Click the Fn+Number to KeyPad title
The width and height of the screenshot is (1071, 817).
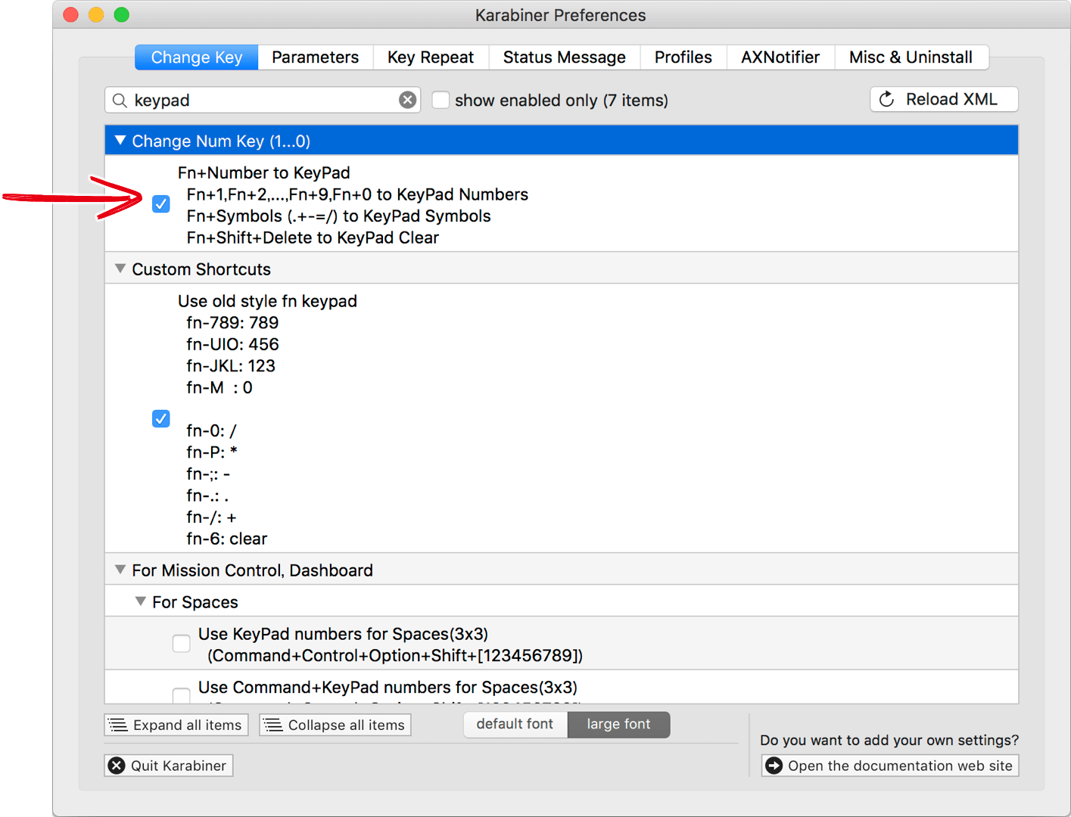click(264, 172)
